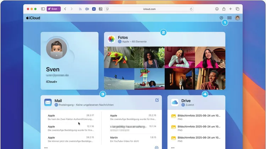This screenshot has height=149, width=266.
Task: Click the eye-shaped extension icon in toolbar
Action: point(87,9)
